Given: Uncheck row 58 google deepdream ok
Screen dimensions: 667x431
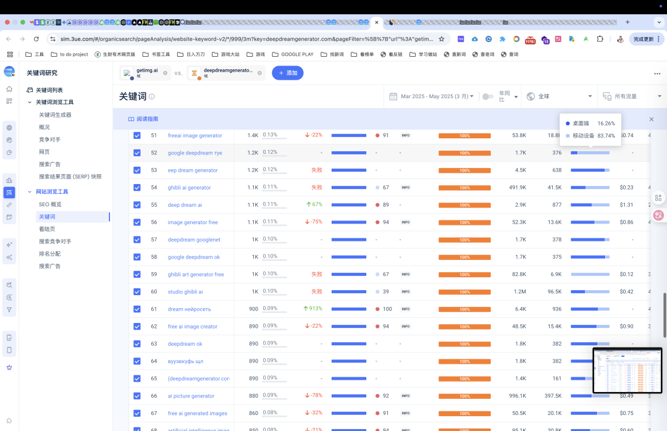Looking at the screenshot, I should coord(137,257).
